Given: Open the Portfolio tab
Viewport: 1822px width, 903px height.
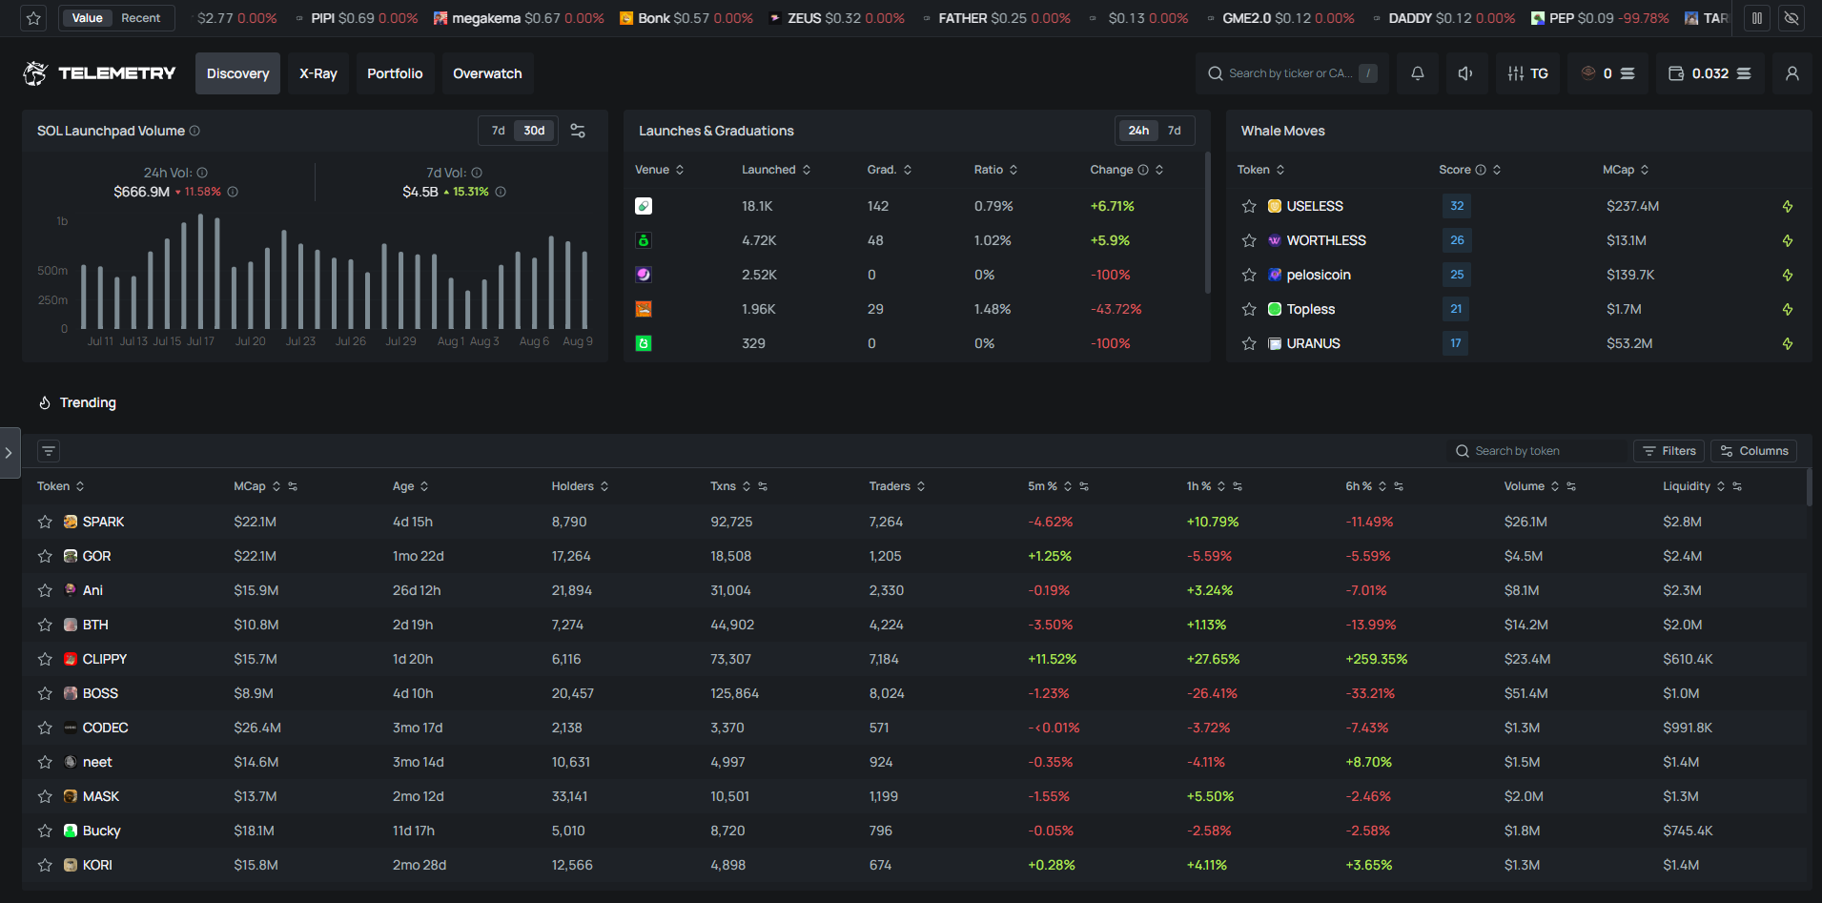Looking at the screenshot, I should point(395,73).
